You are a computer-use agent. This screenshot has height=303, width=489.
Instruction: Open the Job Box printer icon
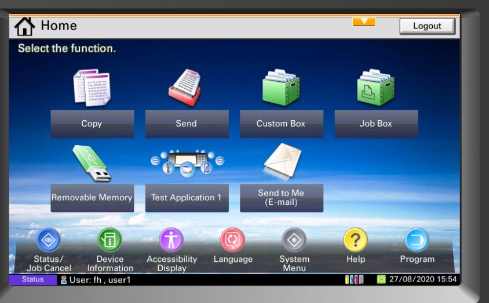pyautogui.click(x=375, y=88)
